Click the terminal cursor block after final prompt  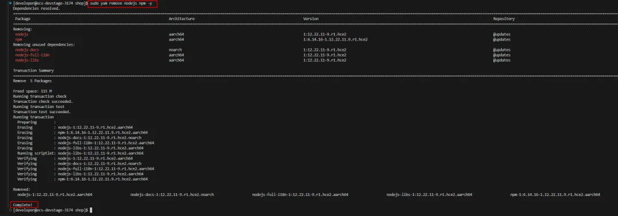coord(91,210)
